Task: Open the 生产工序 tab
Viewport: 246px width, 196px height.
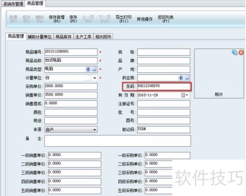Action: 84,37
